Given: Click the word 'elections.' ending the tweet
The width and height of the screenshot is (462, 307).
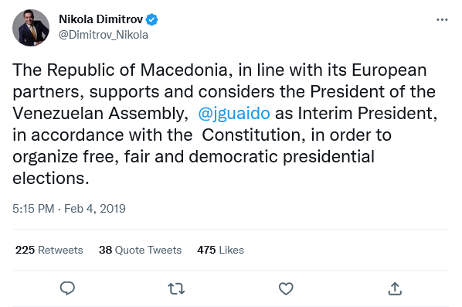Looking at the screenshot, I should 51,179.
